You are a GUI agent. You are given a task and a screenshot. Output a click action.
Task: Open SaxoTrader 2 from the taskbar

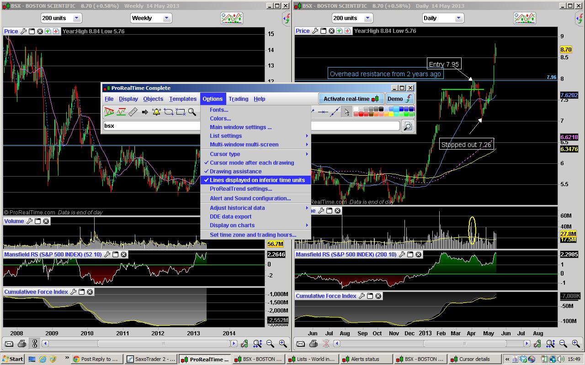click(150, 359)
